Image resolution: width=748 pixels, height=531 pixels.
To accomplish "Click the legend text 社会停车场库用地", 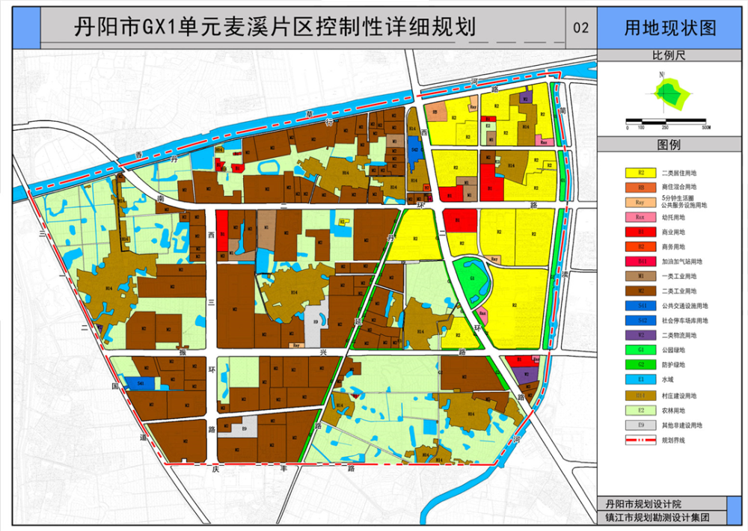I will click(x=684, y=321).
